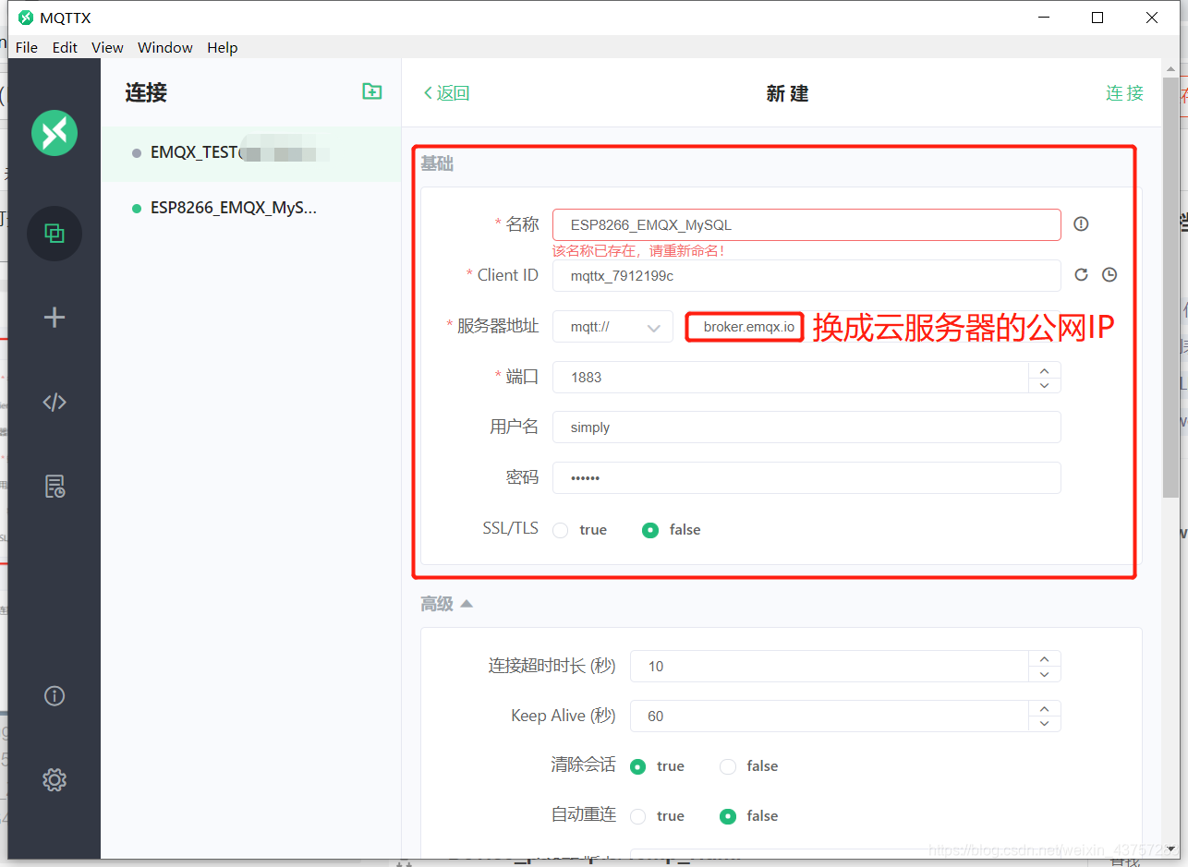Regenerate the Client ID with the refresh icon
Viewport: 1188px width, 867px height.
1082,274
